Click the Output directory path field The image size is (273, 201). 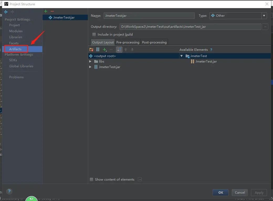tap(190, 27)
